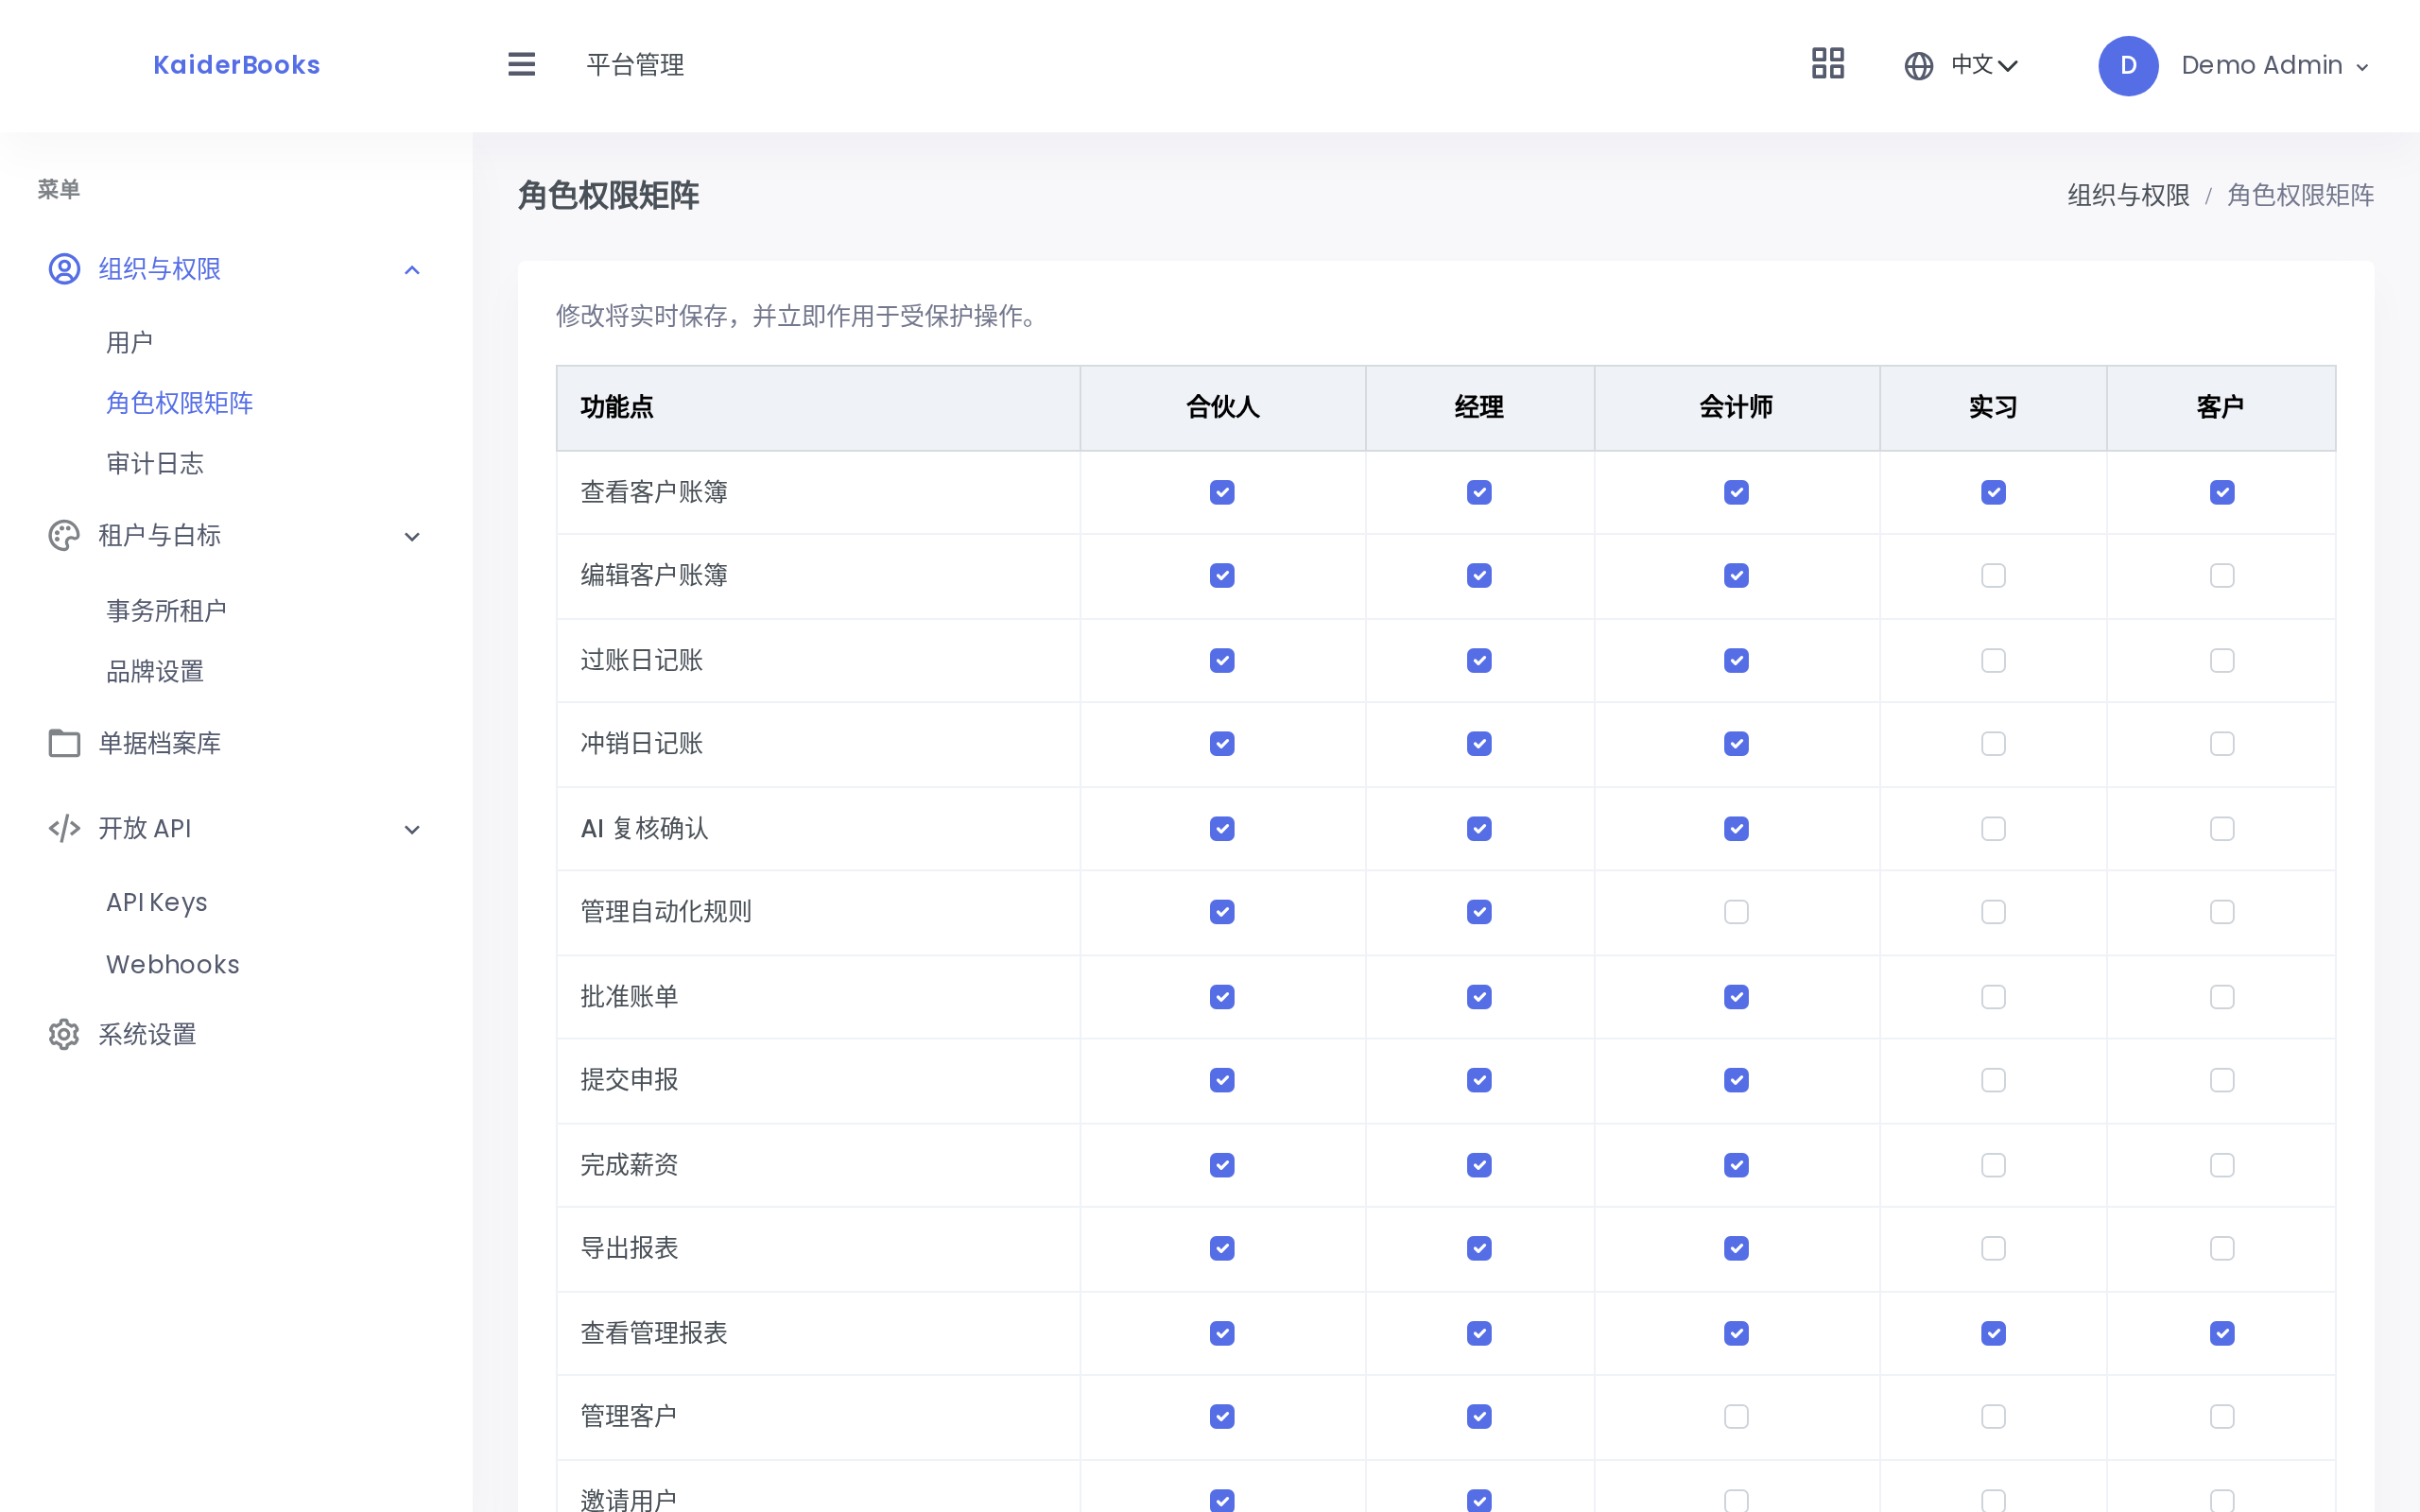
Task: Open 品牌设置 in the sidebar
Action: pos(155,672)
